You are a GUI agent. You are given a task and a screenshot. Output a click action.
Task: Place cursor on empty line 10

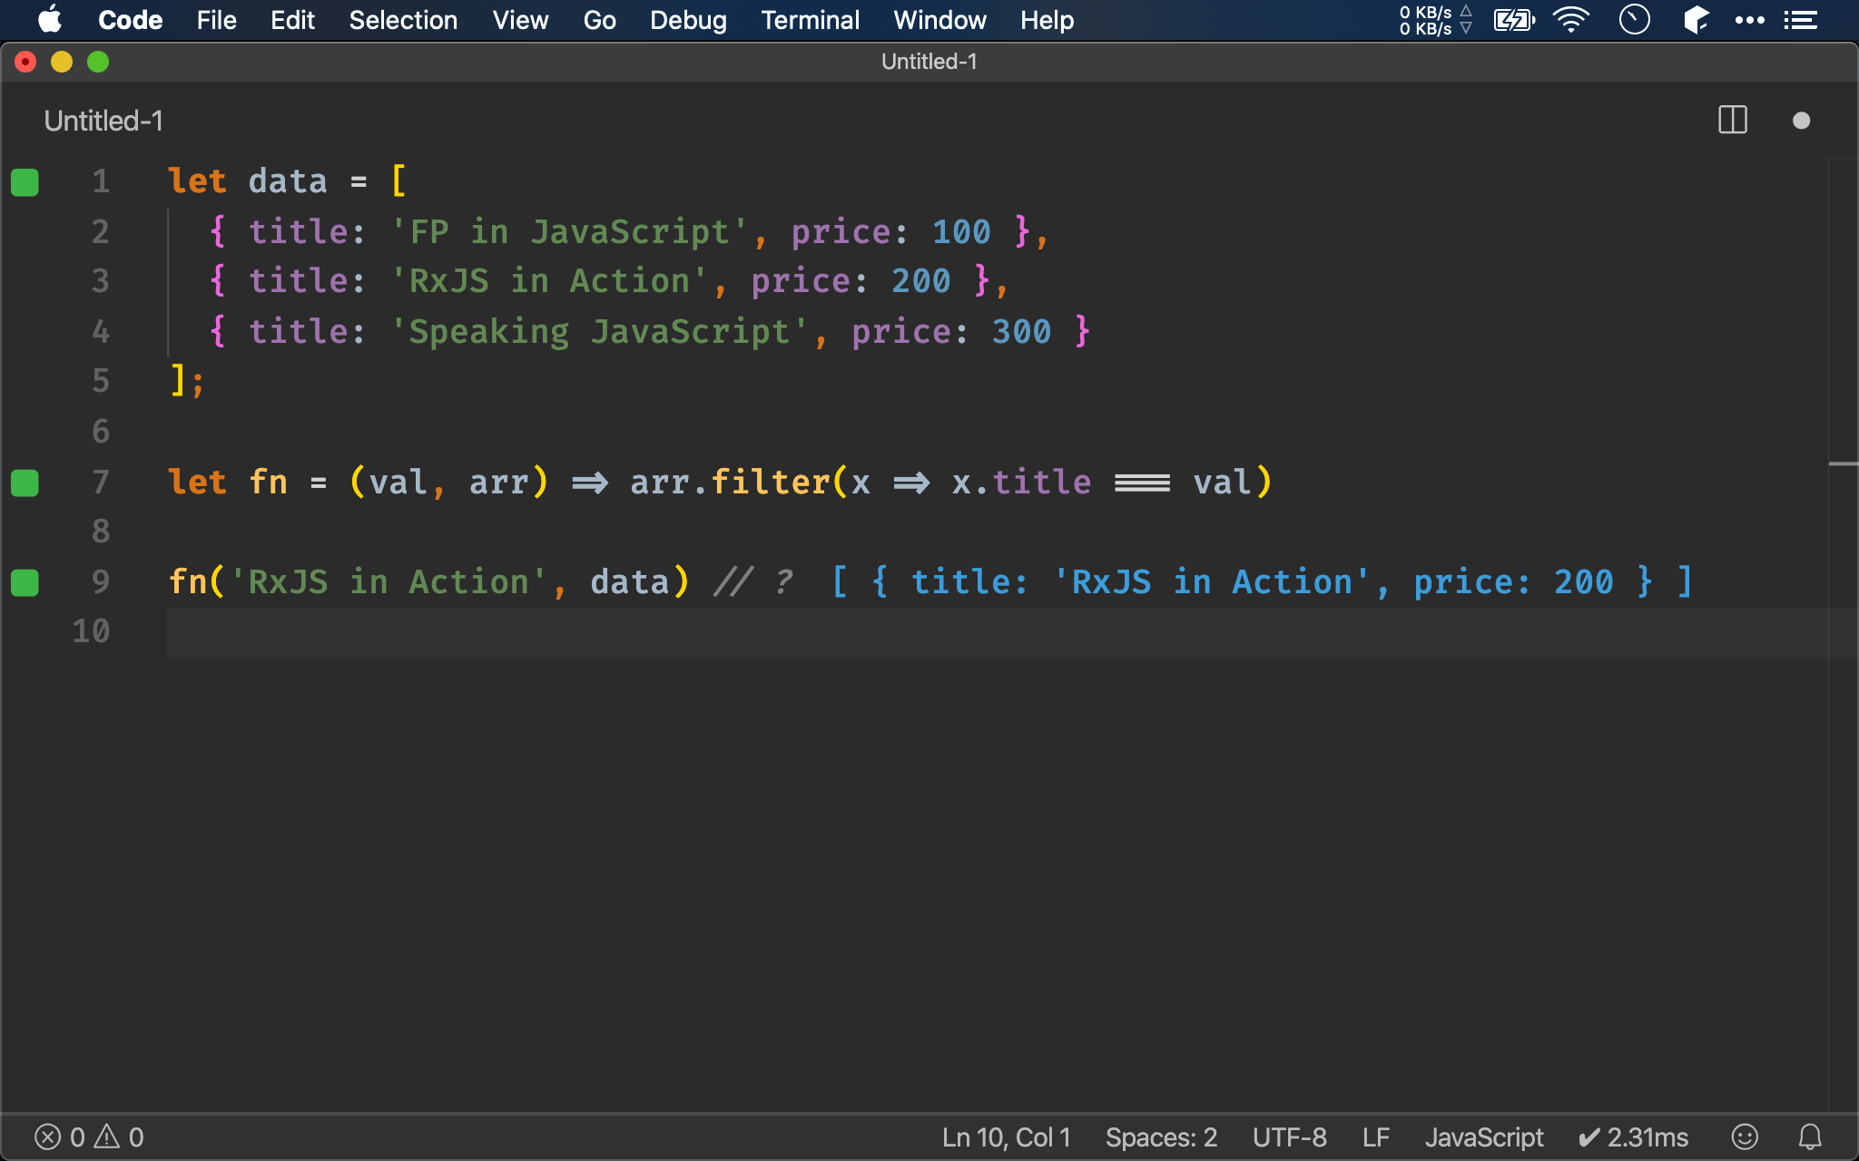pyautogui.click(x=997, y=632)
